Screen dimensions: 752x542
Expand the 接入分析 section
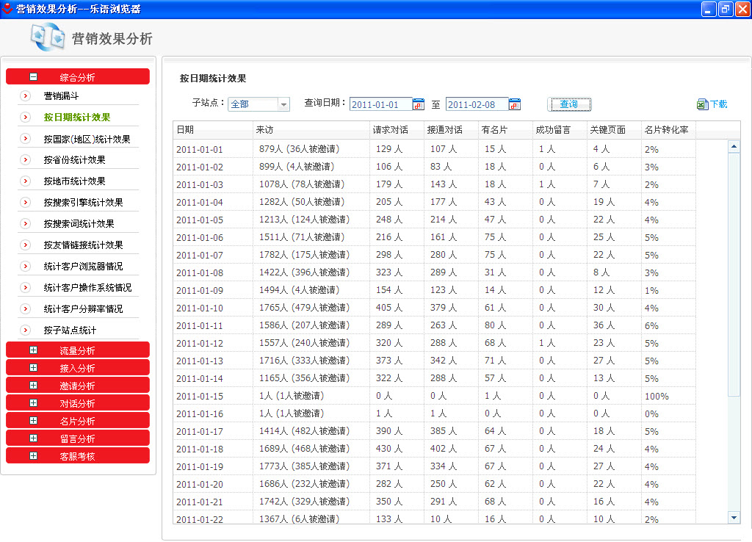click(33, 368)
